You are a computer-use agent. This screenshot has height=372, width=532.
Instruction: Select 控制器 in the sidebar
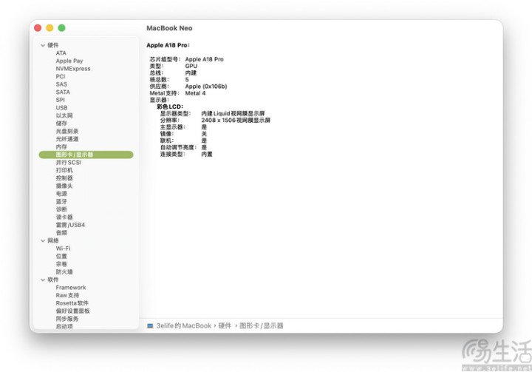pyautogui.click(x=64, y=178)
